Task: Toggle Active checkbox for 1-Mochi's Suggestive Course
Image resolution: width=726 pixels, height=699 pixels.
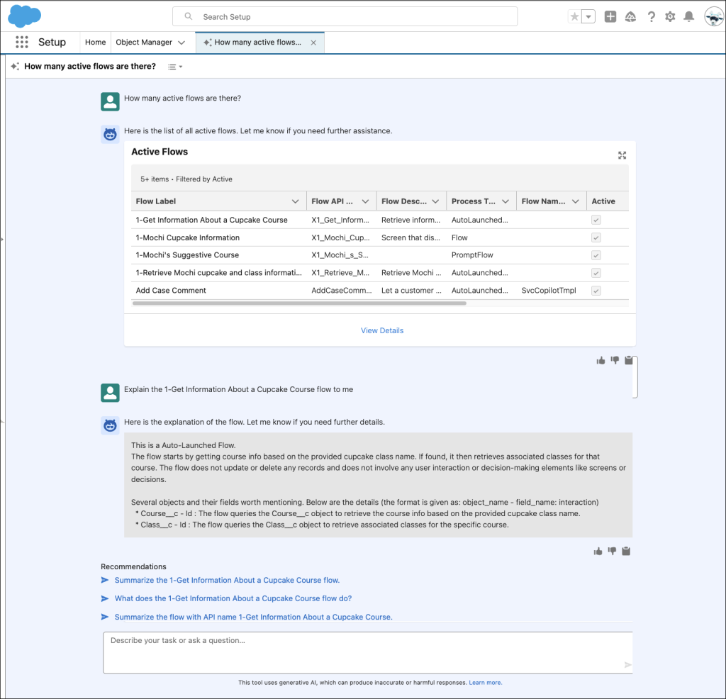Action: (x=596, y=255)
